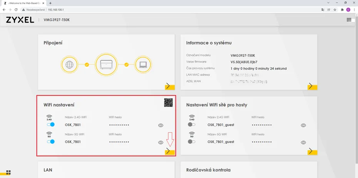Click the browser extensions puzzle icon
Screen dimensions: 358x178
342,10
